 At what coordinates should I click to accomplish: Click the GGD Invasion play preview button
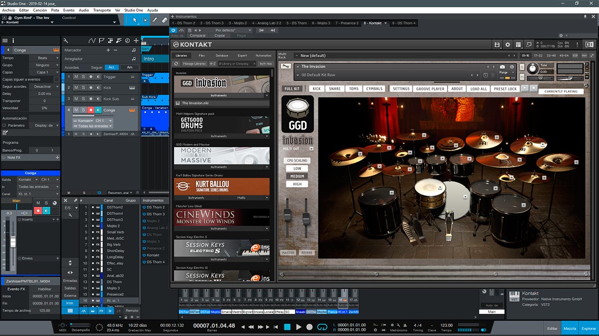click(x=525, y=88)
